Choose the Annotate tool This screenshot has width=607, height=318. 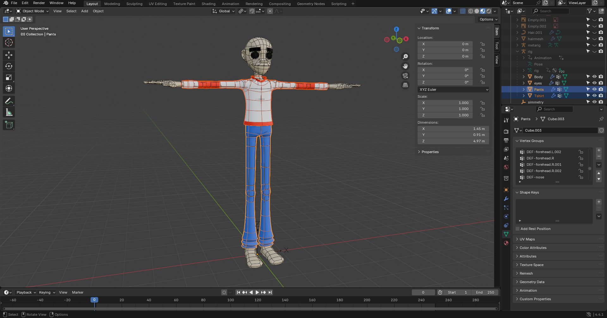[9, 101]
